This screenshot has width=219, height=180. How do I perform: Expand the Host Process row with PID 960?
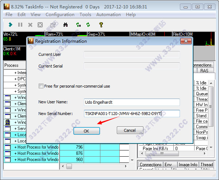[15, 160]
